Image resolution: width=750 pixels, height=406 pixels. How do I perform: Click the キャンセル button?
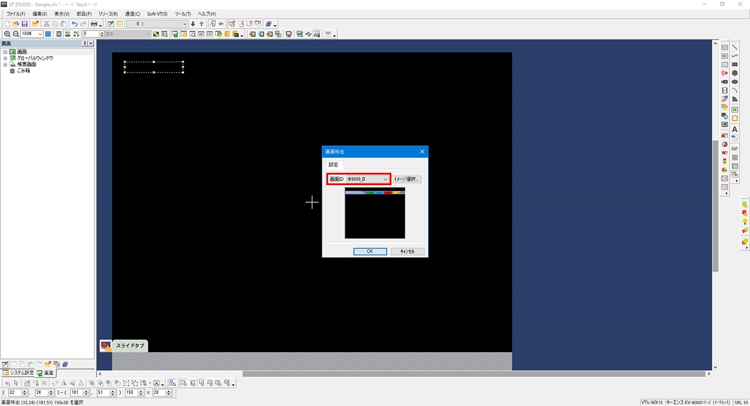407,251
